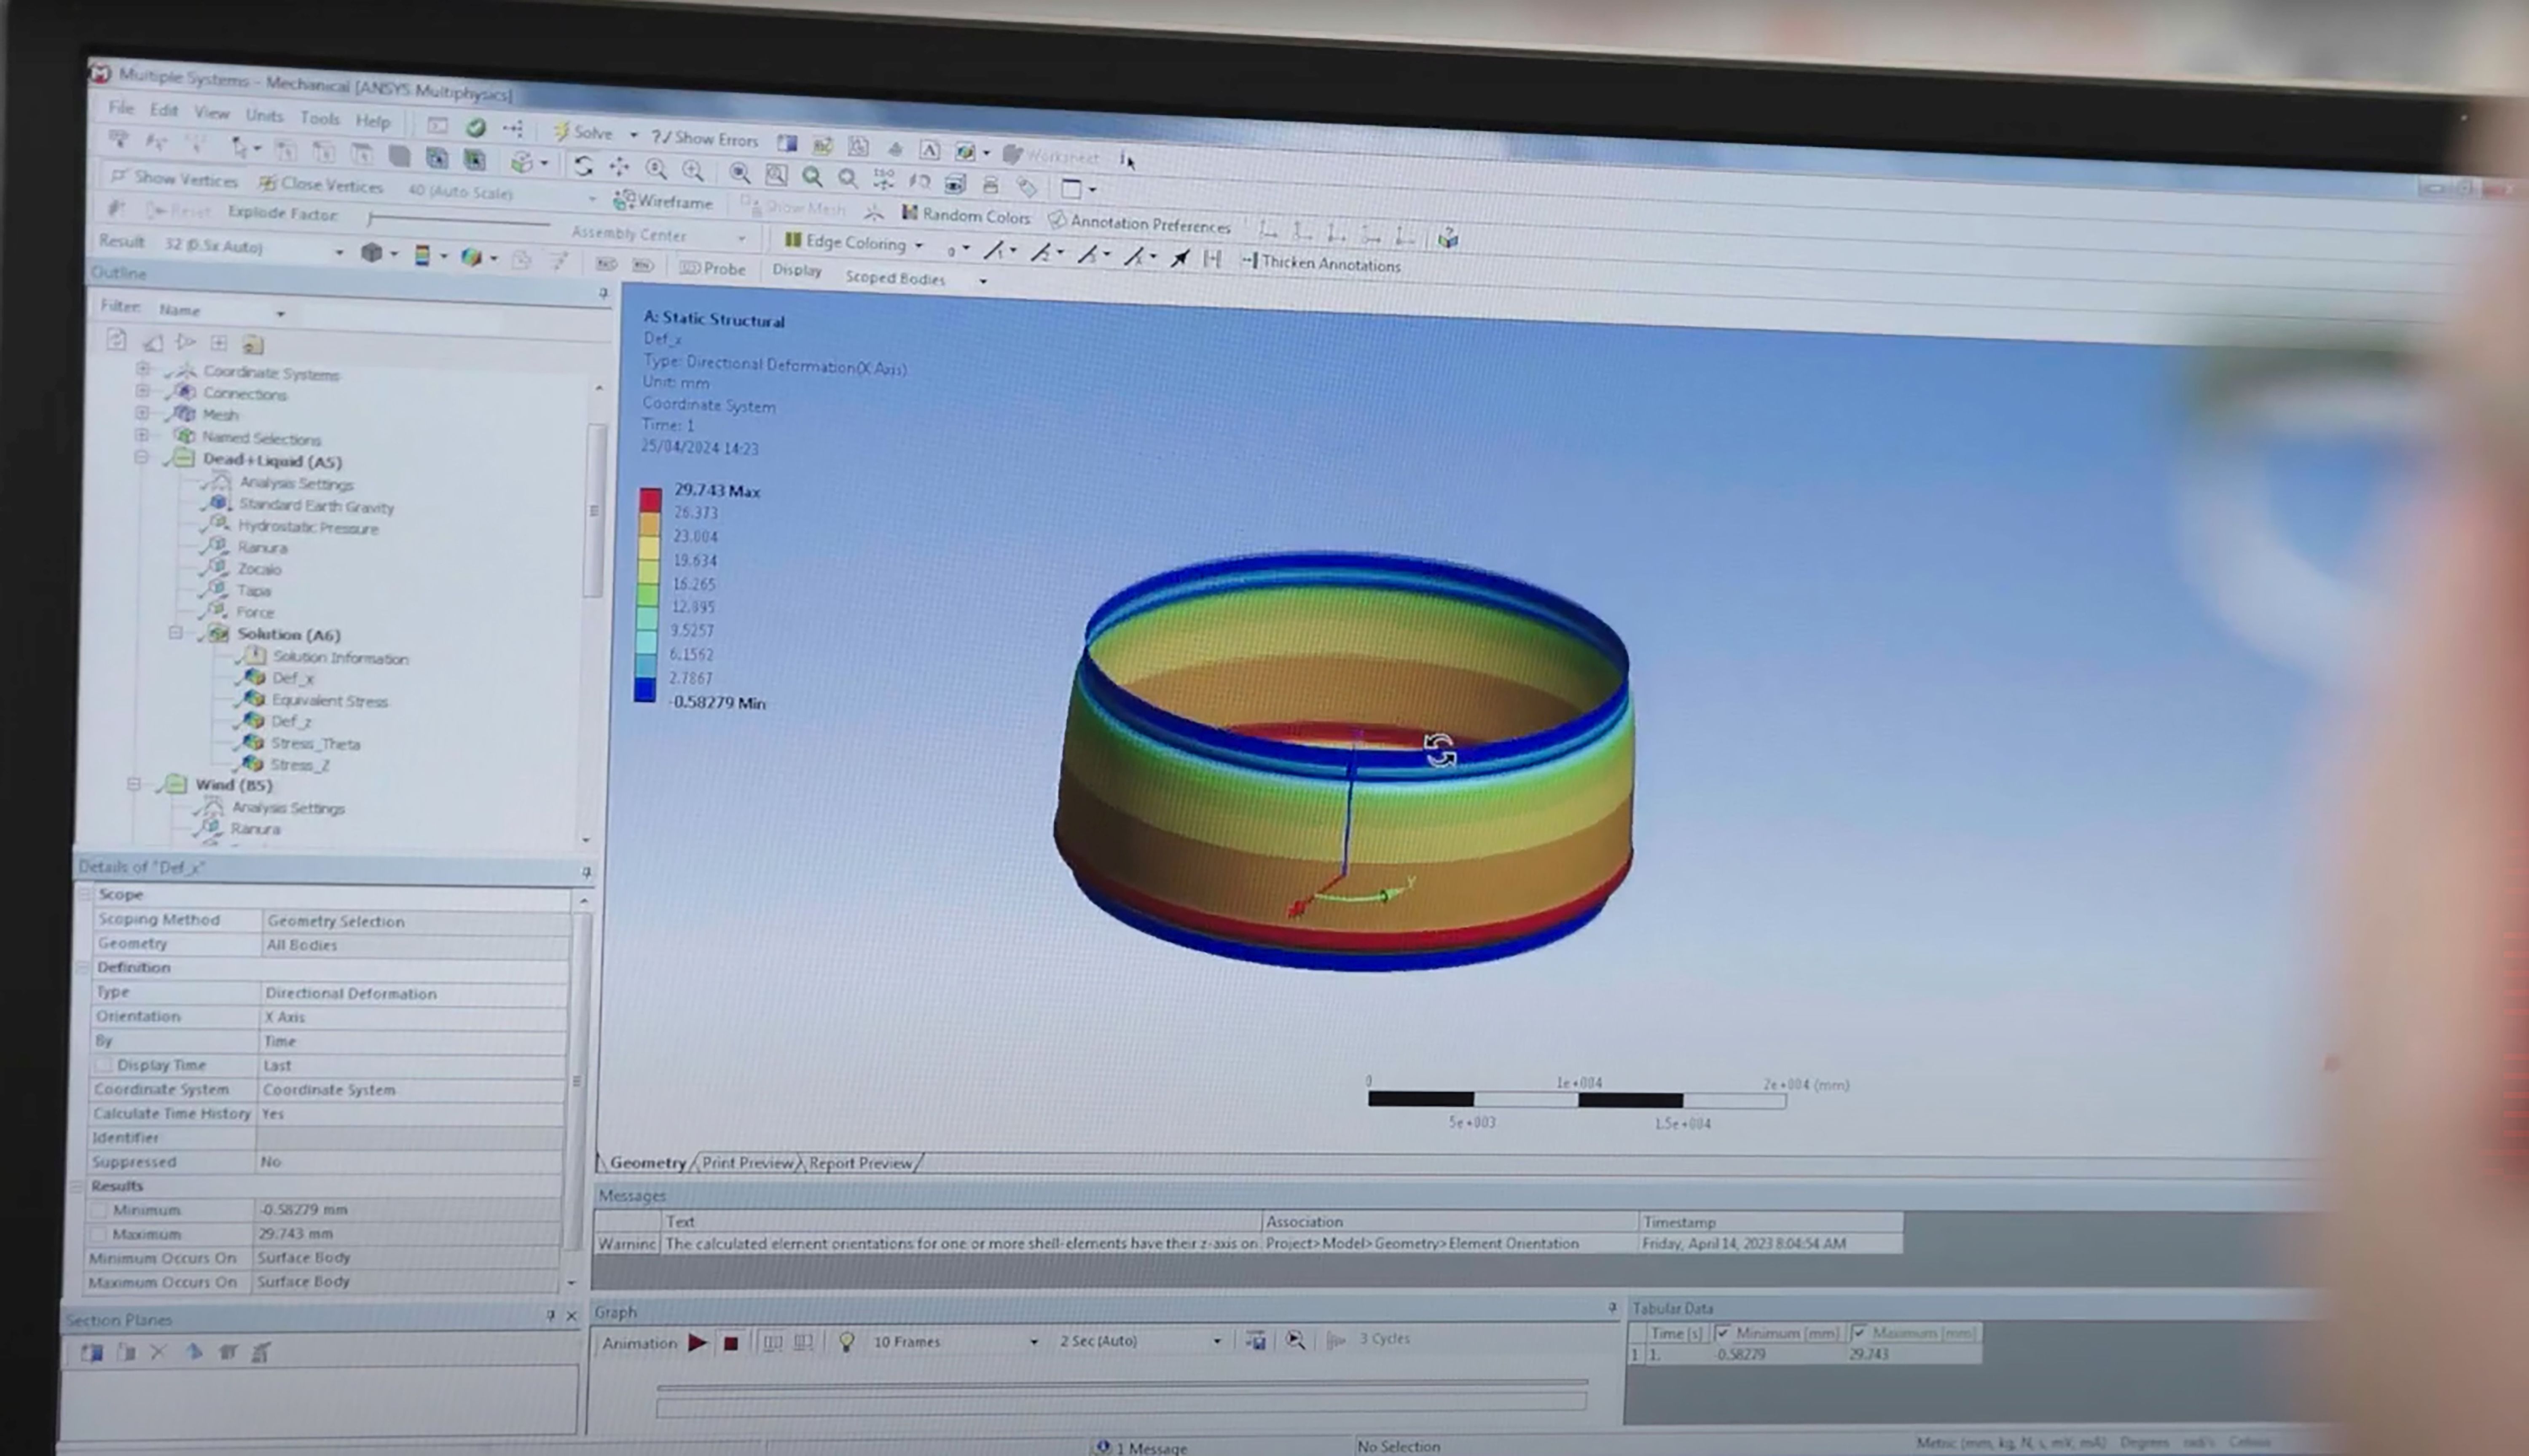Uncheck the Maximum [mm] tabular column
2529x1456 pixels.
(1859, 1333)
